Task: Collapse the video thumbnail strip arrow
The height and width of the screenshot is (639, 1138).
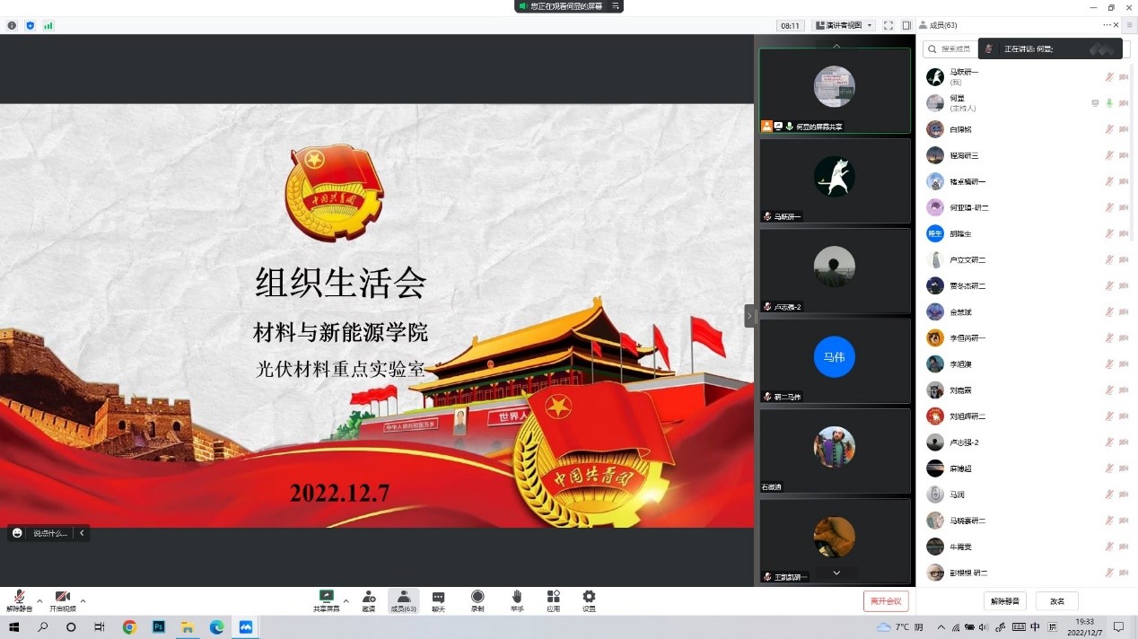Action: point(749,316)
